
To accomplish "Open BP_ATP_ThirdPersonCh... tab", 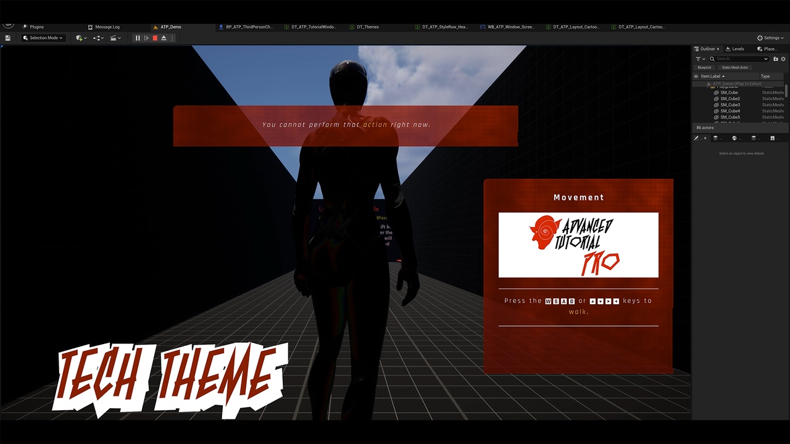I will [x=246, y=27].
